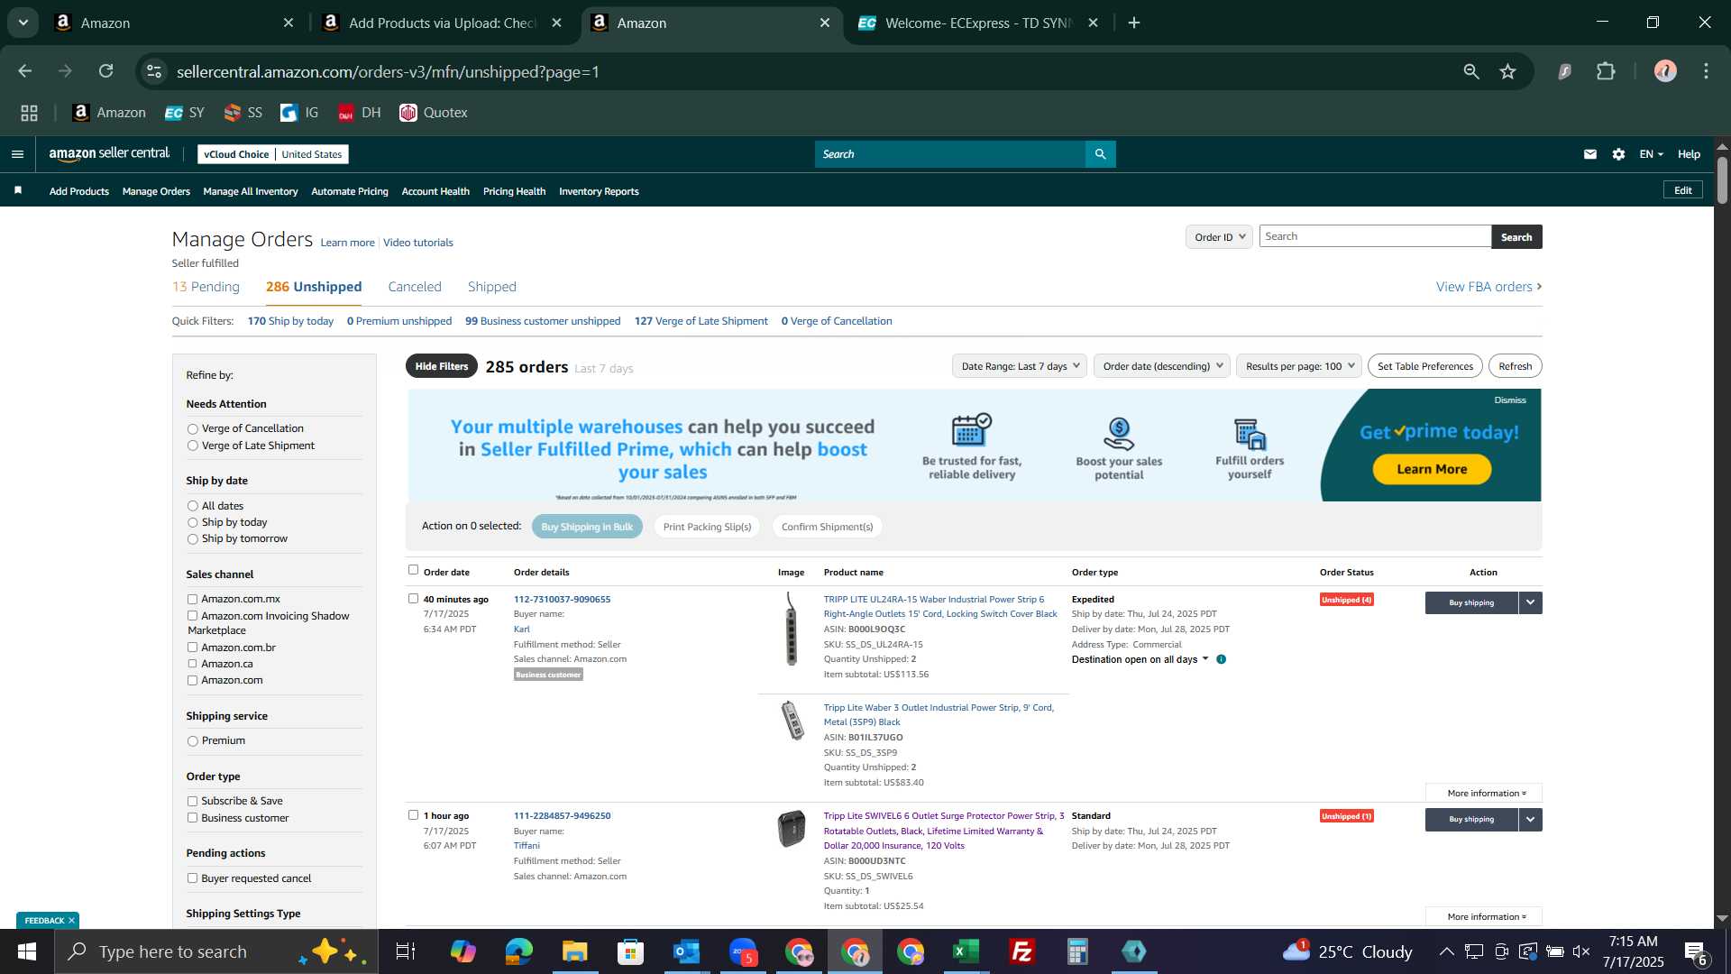Image resolution: width=1731 pixels, height=974 pixels.
Task: Select Ship by today radio option
Action: click(x=192, y=523)
